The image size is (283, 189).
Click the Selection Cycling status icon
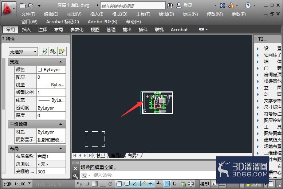(182, 184)
